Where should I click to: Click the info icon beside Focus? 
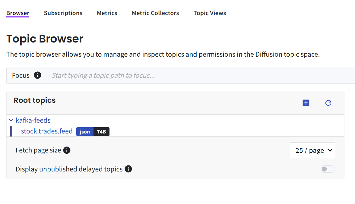[x=37, y=75]
